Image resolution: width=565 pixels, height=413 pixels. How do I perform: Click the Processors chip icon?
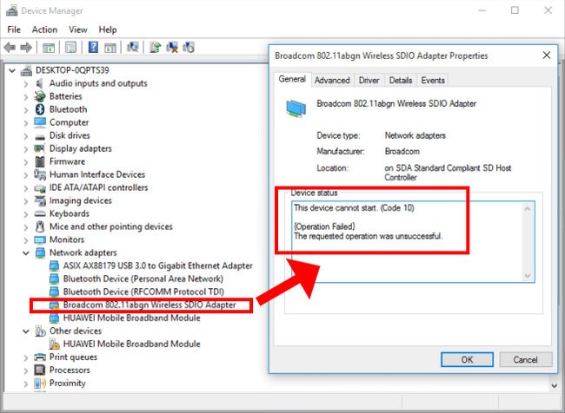pyautogui.click(x=40, y=370)
